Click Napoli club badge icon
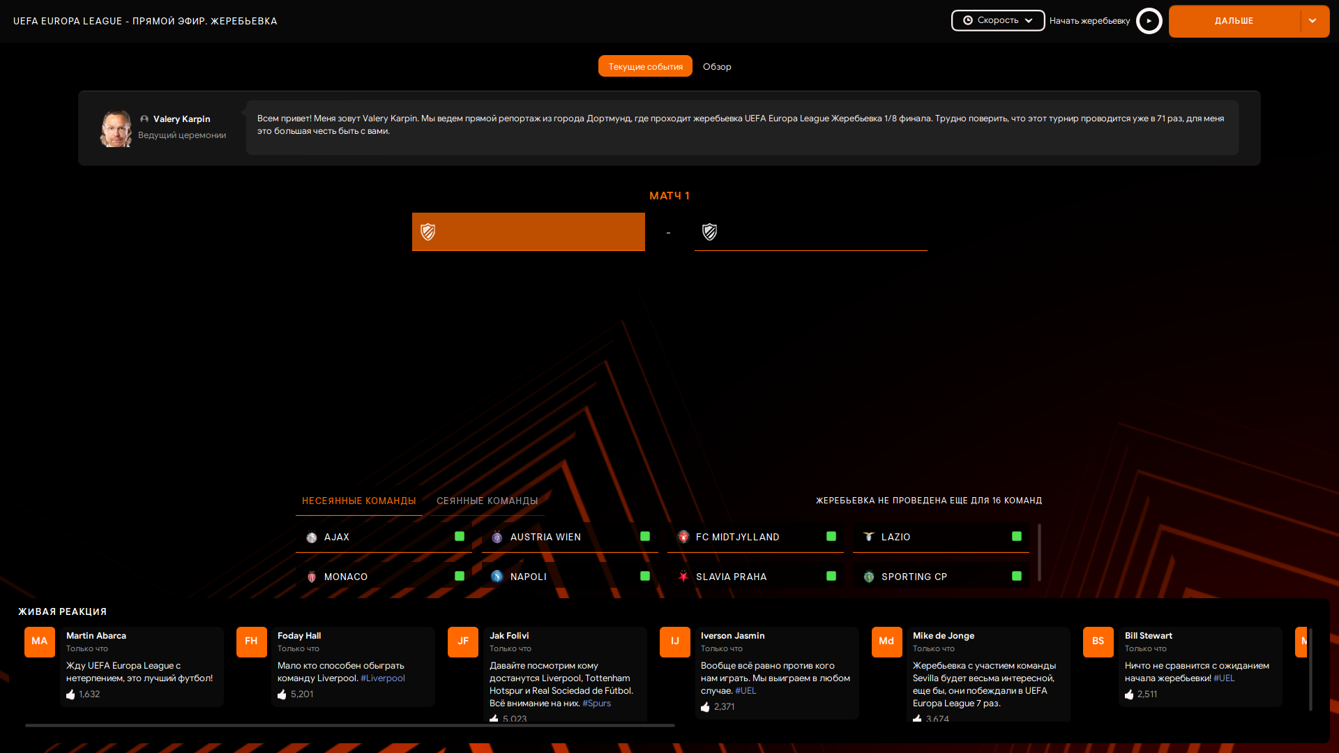Viewport: 1339px width, 753px height. pos(497,577)
